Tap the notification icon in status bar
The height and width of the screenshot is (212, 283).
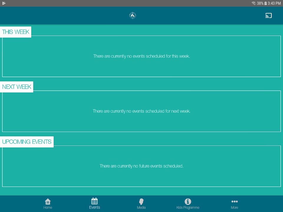(4, 3)
